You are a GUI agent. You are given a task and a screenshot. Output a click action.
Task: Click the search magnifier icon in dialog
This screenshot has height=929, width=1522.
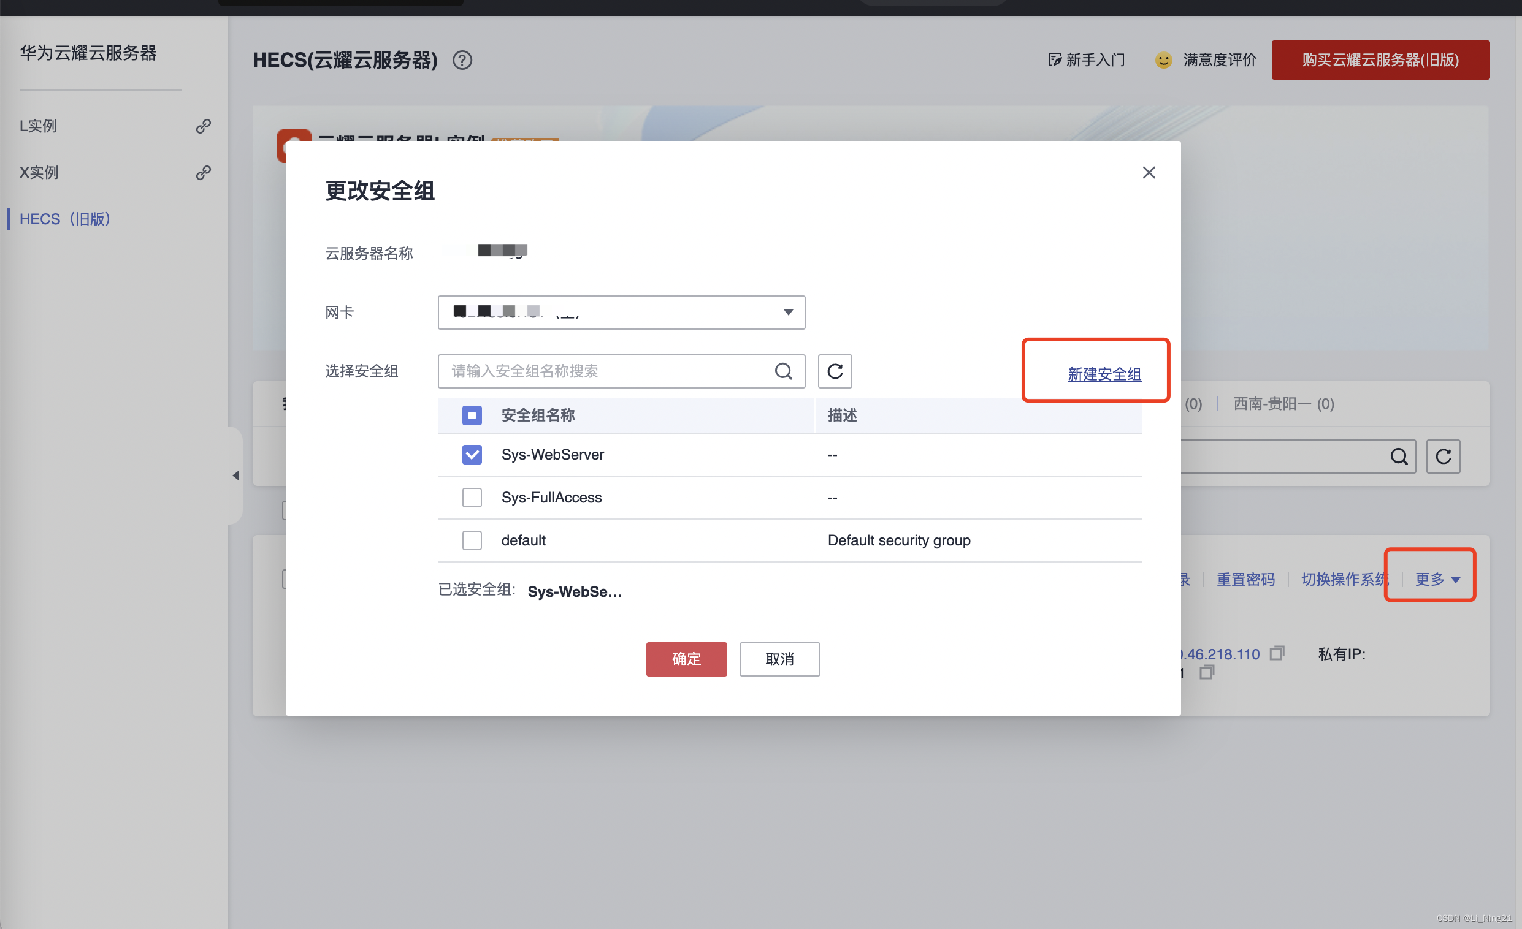(x=783, y=371)
